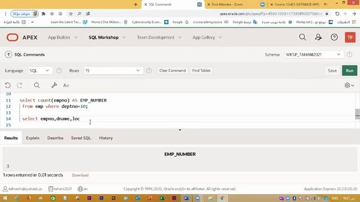Open the Rows 15 dropdown
The height and width of the screenshot is (202, 360).
pos(113,71)
